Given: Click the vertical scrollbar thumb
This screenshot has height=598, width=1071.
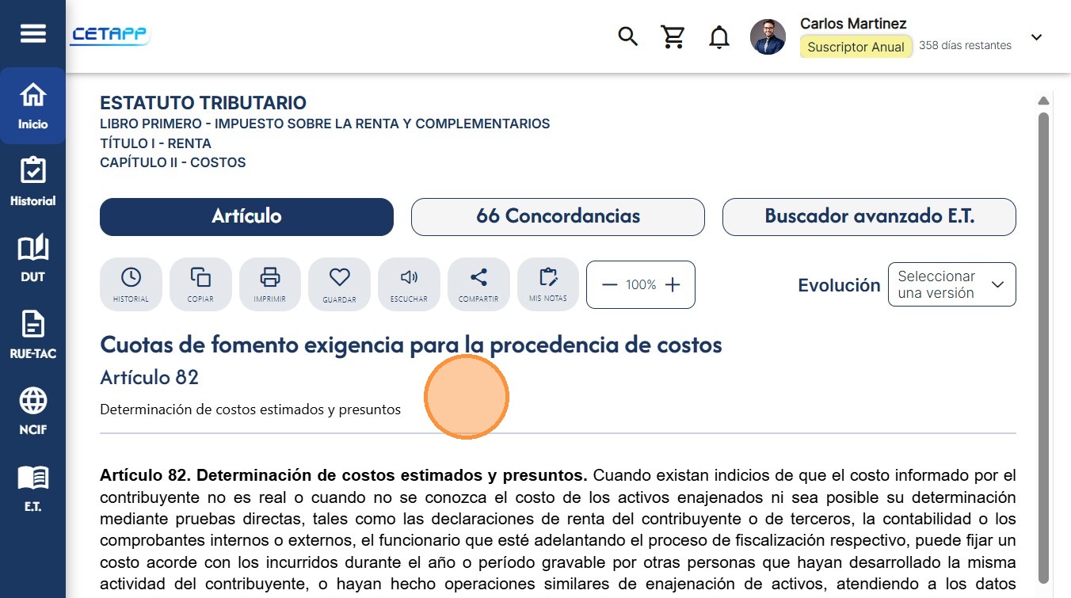Looking at the screenshot, I should [x=1044, y=349].
